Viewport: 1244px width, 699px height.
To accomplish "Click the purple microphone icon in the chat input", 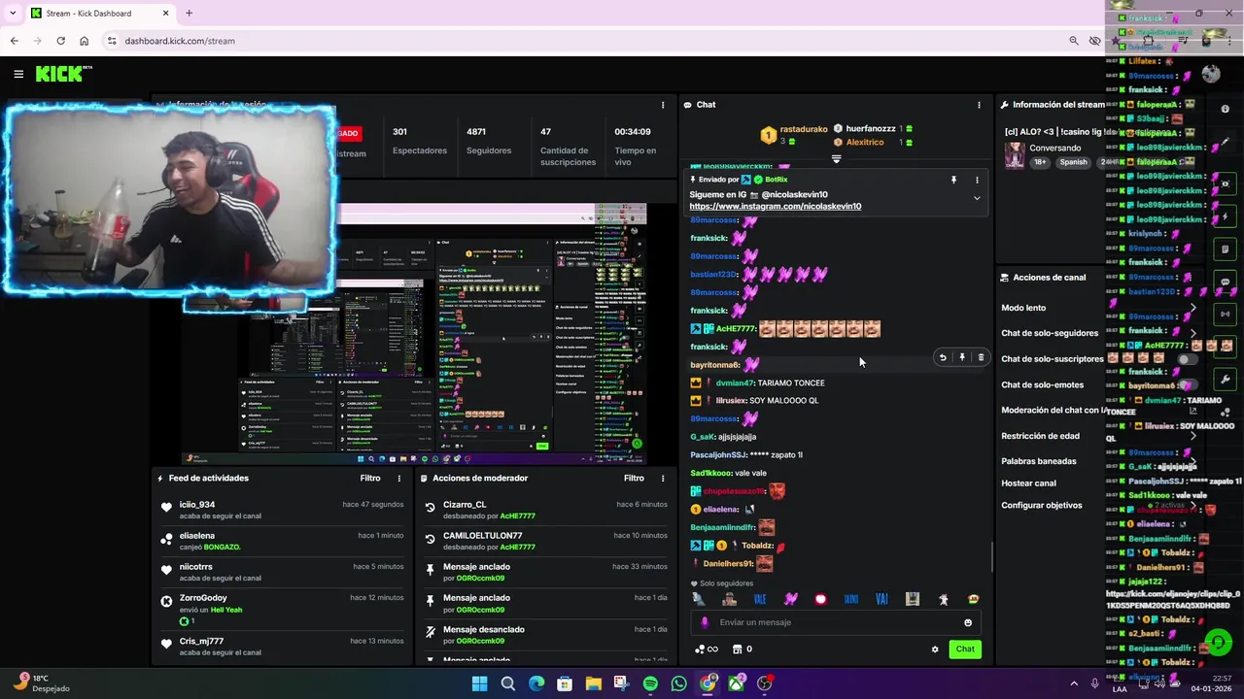I will 705,622.
